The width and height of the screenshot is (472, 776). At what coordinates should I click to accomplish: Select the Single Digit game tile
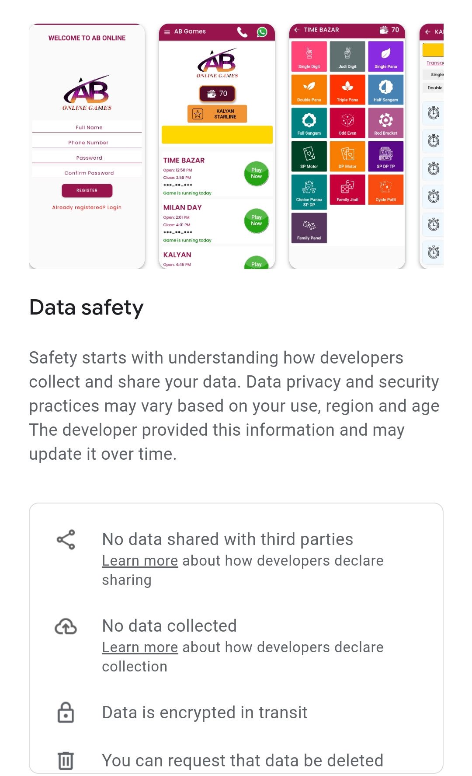pos(309,56)
